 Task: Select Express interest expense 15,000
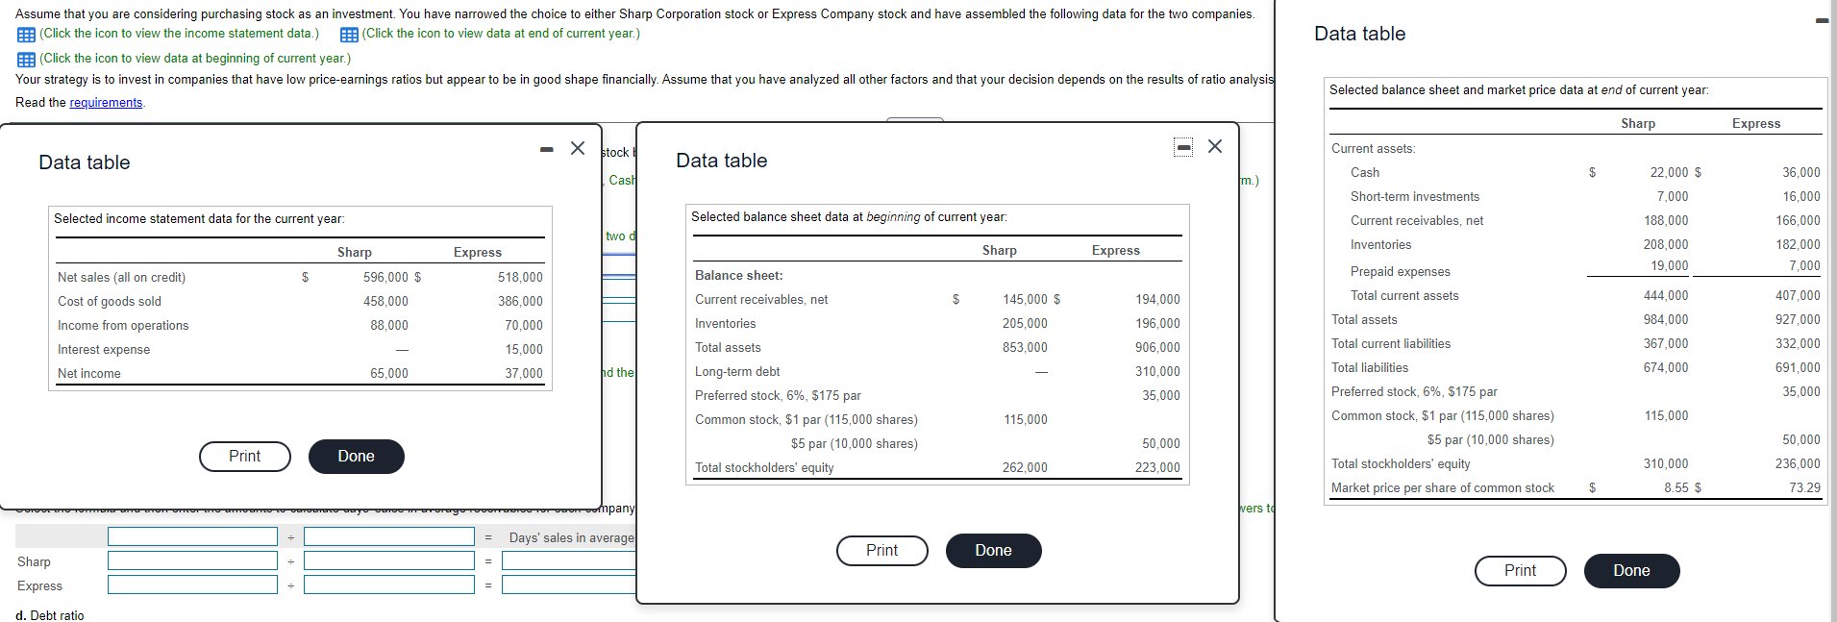(x=524, y=350)
